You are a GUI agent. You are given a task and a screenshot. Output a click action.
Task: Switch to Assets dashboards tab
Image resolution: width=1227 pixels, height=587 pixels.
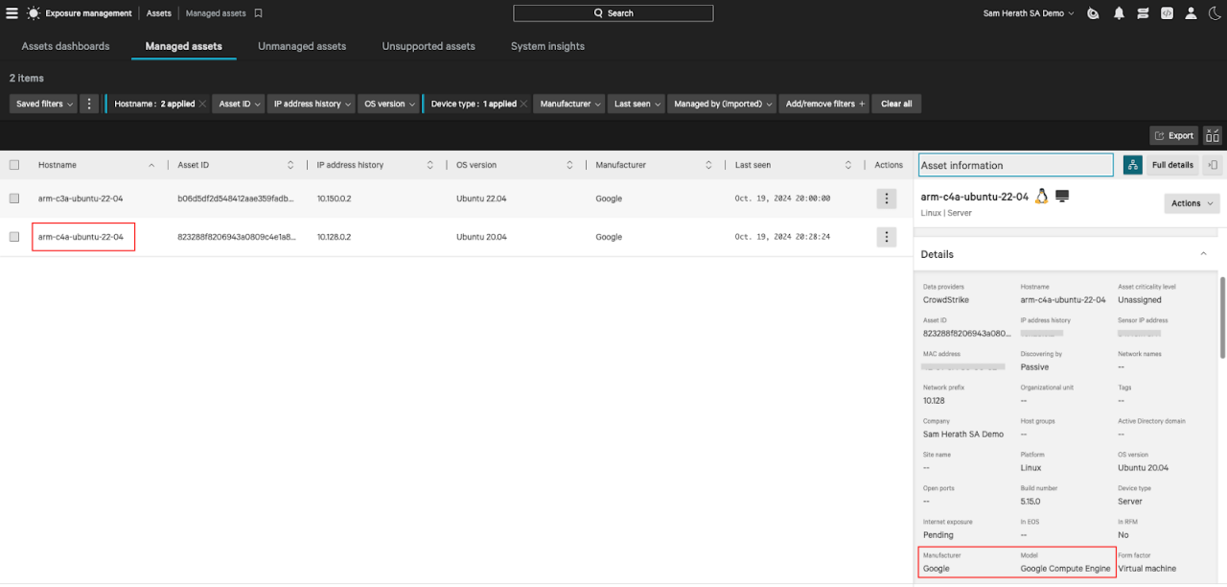pyautogui.click(x=65, y=46)
